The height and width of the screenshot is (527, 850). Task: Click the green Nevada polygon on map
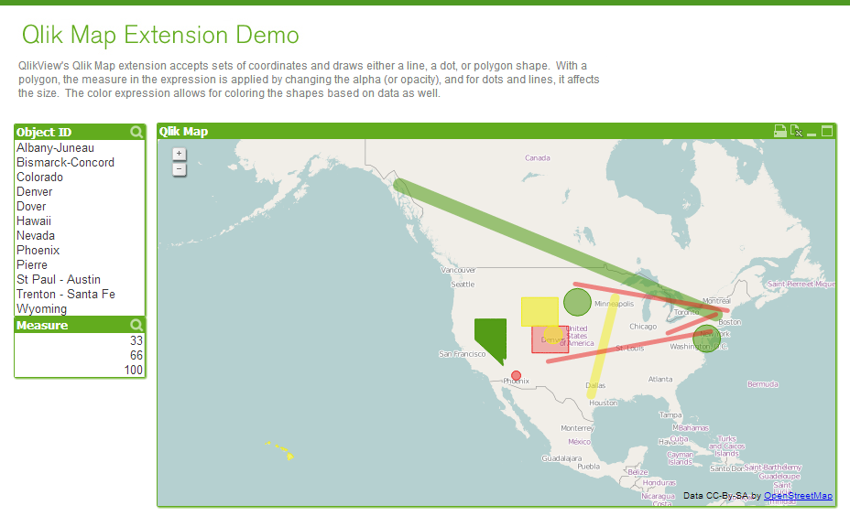490,336
